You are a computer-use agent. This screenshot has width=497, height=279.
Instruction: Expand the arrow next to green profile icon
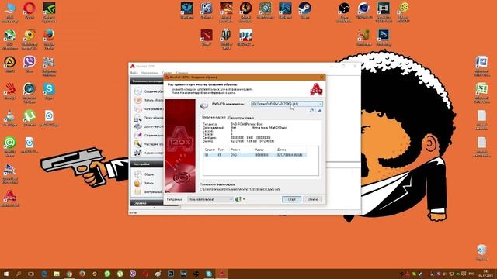244,199
